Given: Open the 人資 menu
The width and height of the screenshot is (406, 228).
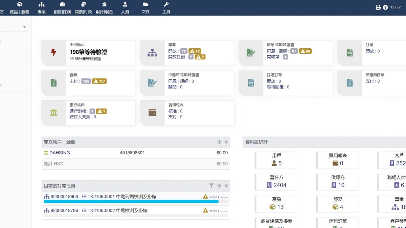Looking at the screenshot, I should click(125, 8).
